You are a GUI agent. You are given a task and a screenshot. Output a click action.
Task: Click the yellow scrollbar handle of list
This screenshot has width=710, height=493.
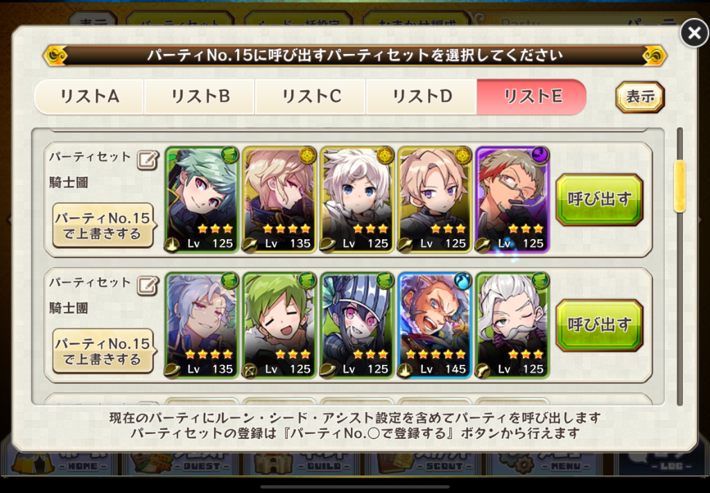(679, 187)
